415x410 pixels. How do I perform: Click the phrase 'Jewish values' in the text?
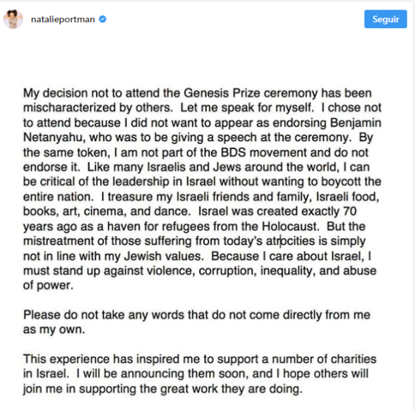pyautogui.click(x=164, y=256)
